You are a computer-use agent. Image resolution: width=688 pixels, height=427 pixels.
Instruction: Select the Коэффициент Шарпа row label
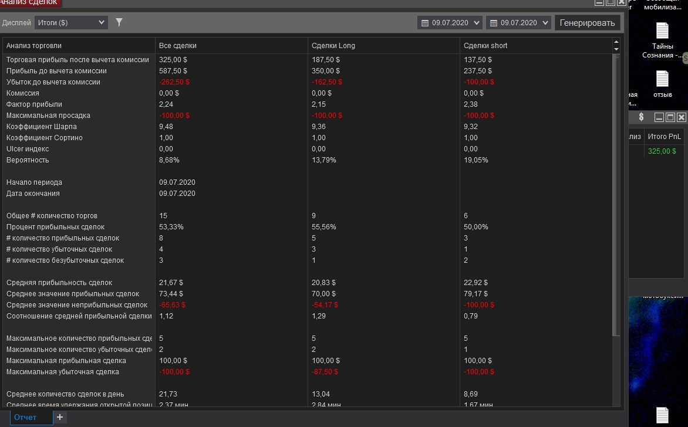coord(41,127)
